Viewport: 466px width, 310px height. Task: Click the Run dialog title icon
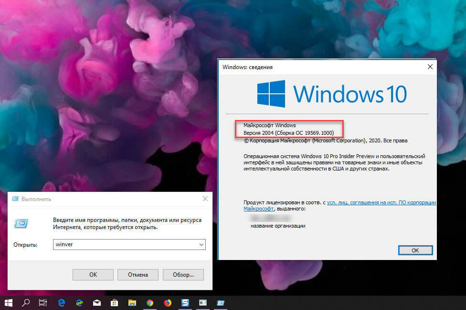pyautogui.click(x=15, y=199)
